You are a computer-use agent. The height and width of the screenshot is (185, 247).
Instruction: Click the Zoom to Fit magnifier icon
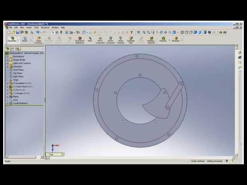coord(144,32)
